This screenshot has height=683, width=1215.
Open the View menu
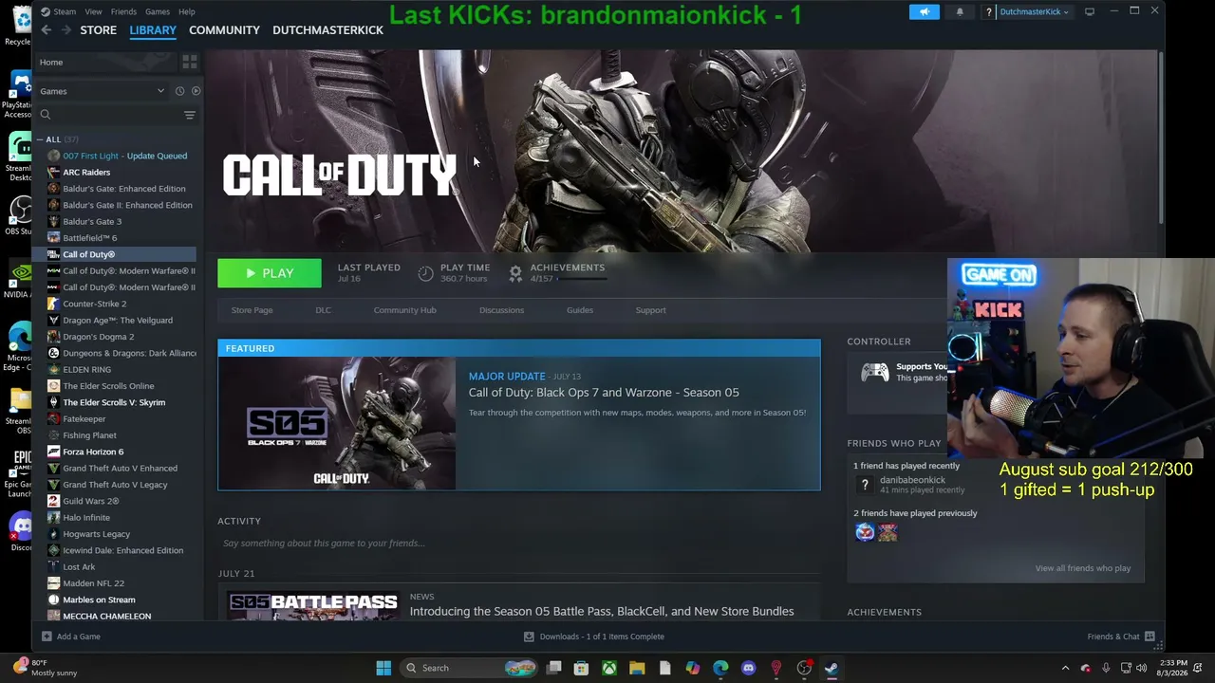93,11
